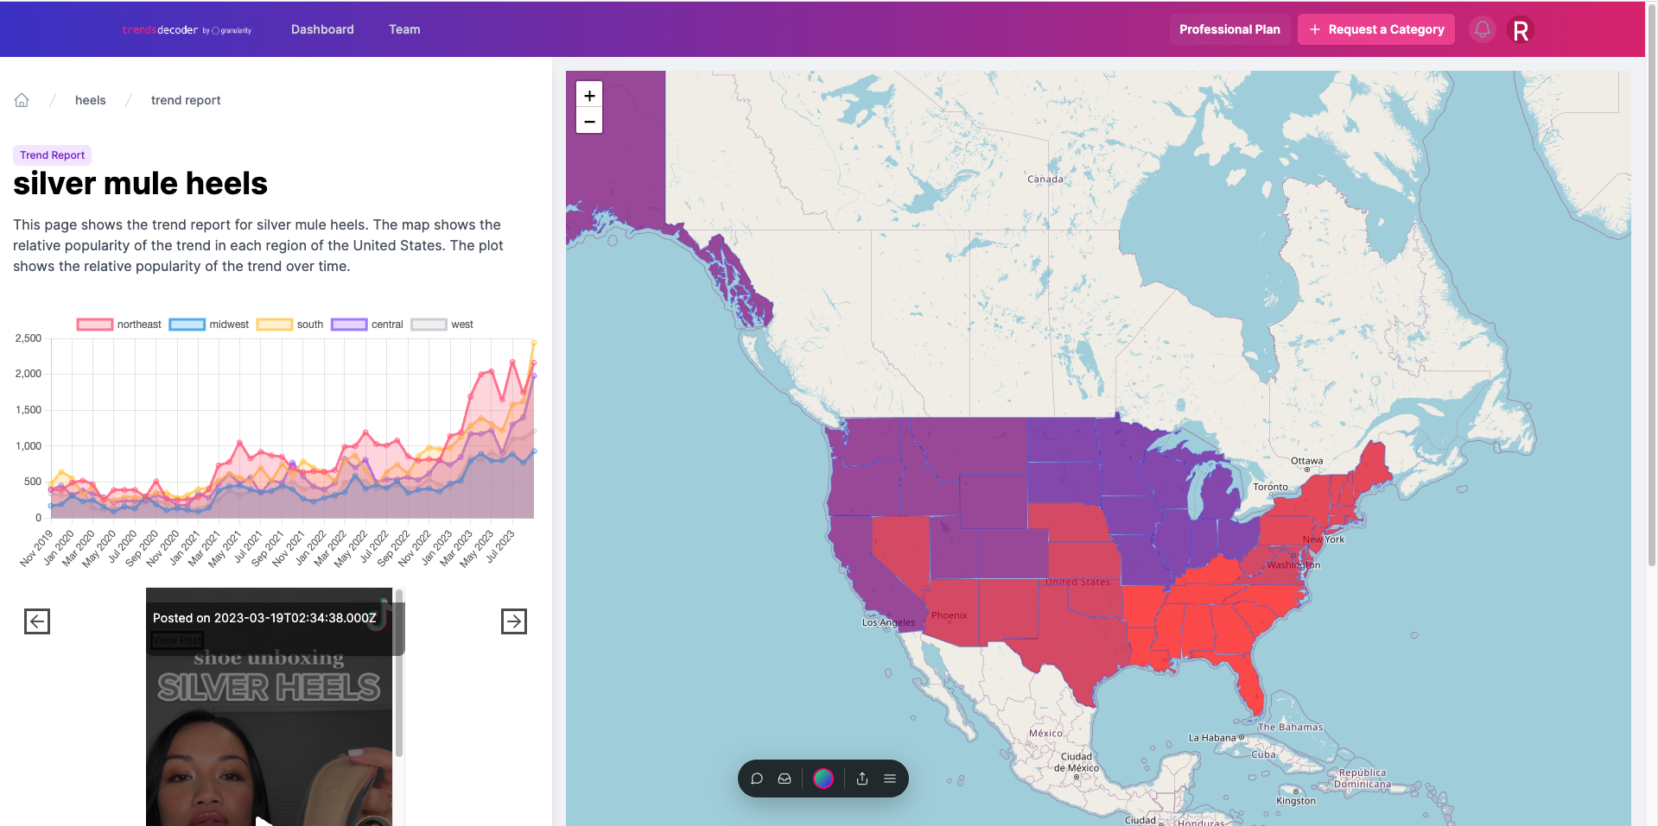The height and width of the screenshot is (826, 1658).
Task: Toggle northeast series in chart legend
Action: [x=119, y=325]
